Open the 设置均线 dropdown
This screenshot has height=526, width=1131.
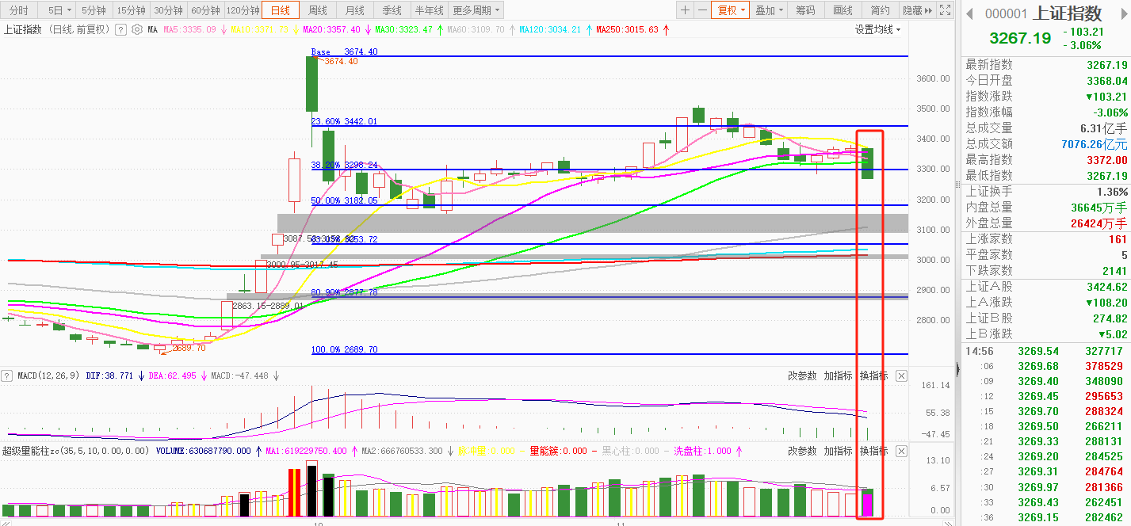coord(878,29)
